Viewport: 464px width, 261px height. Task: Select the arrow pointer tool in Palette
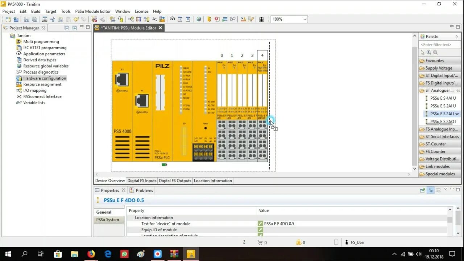click(x=422, y=53)
